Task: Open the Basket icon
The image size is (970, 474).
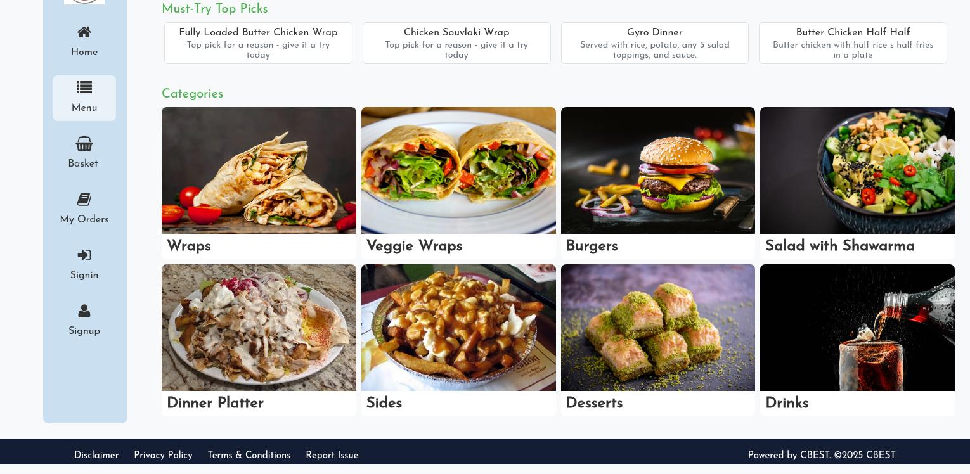Action: coord(84,143)
